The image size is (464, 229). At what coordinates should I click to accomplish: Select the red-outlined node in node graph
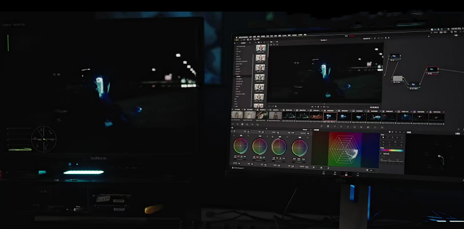[x=432, y=70]
